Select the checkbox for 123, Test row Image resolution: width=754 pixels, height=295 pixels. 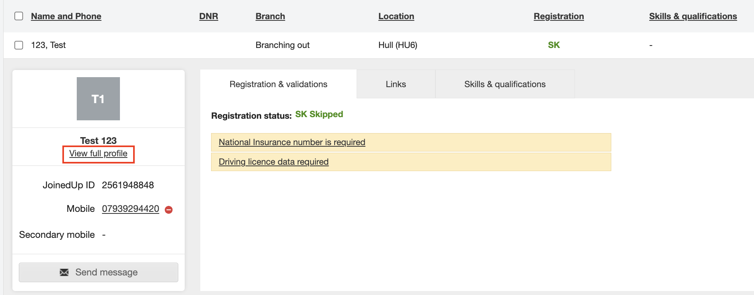[x=19, y=45]
